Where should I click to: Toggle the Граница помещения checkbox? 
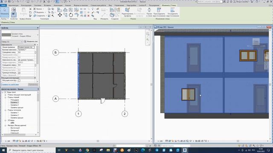(19, 73)
